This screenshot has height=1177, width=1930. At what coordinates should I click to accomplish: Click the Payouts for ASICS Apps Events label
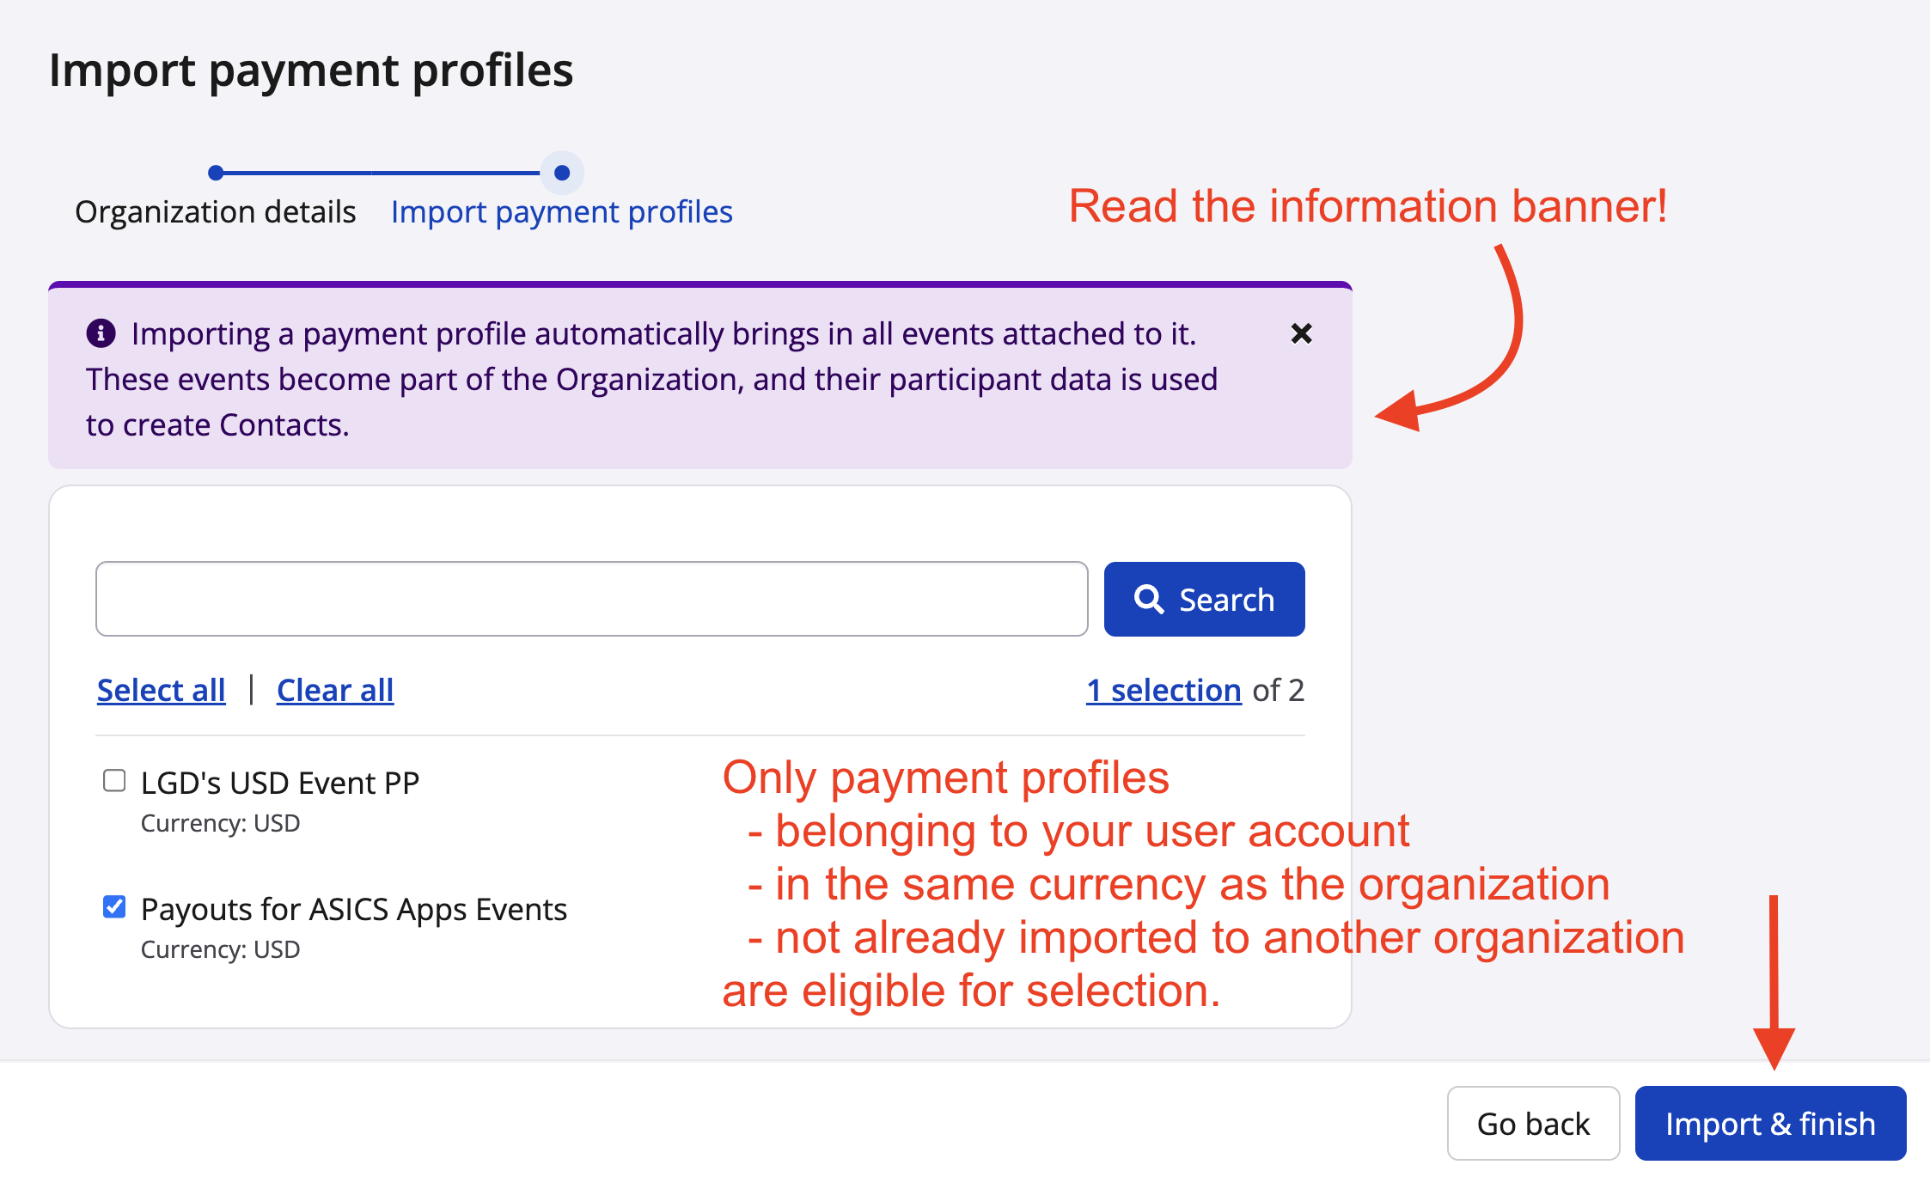tap(353, 909)
